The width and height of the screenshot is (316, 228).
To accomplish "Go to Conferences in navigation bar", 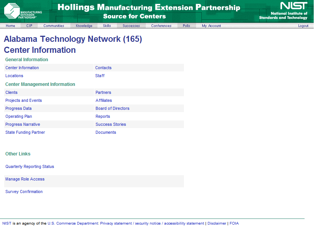I will (161, 26).
